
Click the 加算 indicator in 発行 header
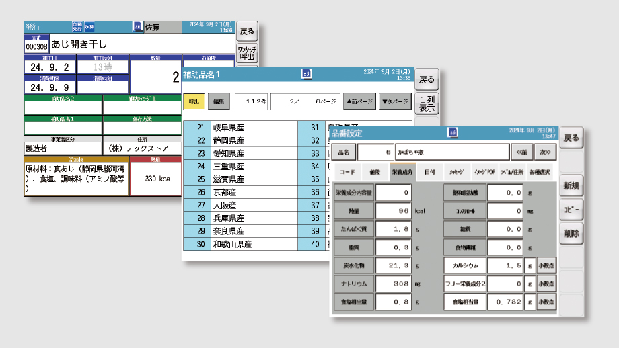click(89, 26)
